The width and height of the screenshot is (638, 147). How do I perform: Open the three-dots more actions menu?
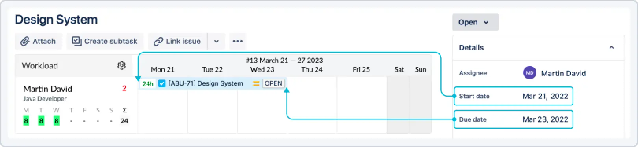(237, 41)
